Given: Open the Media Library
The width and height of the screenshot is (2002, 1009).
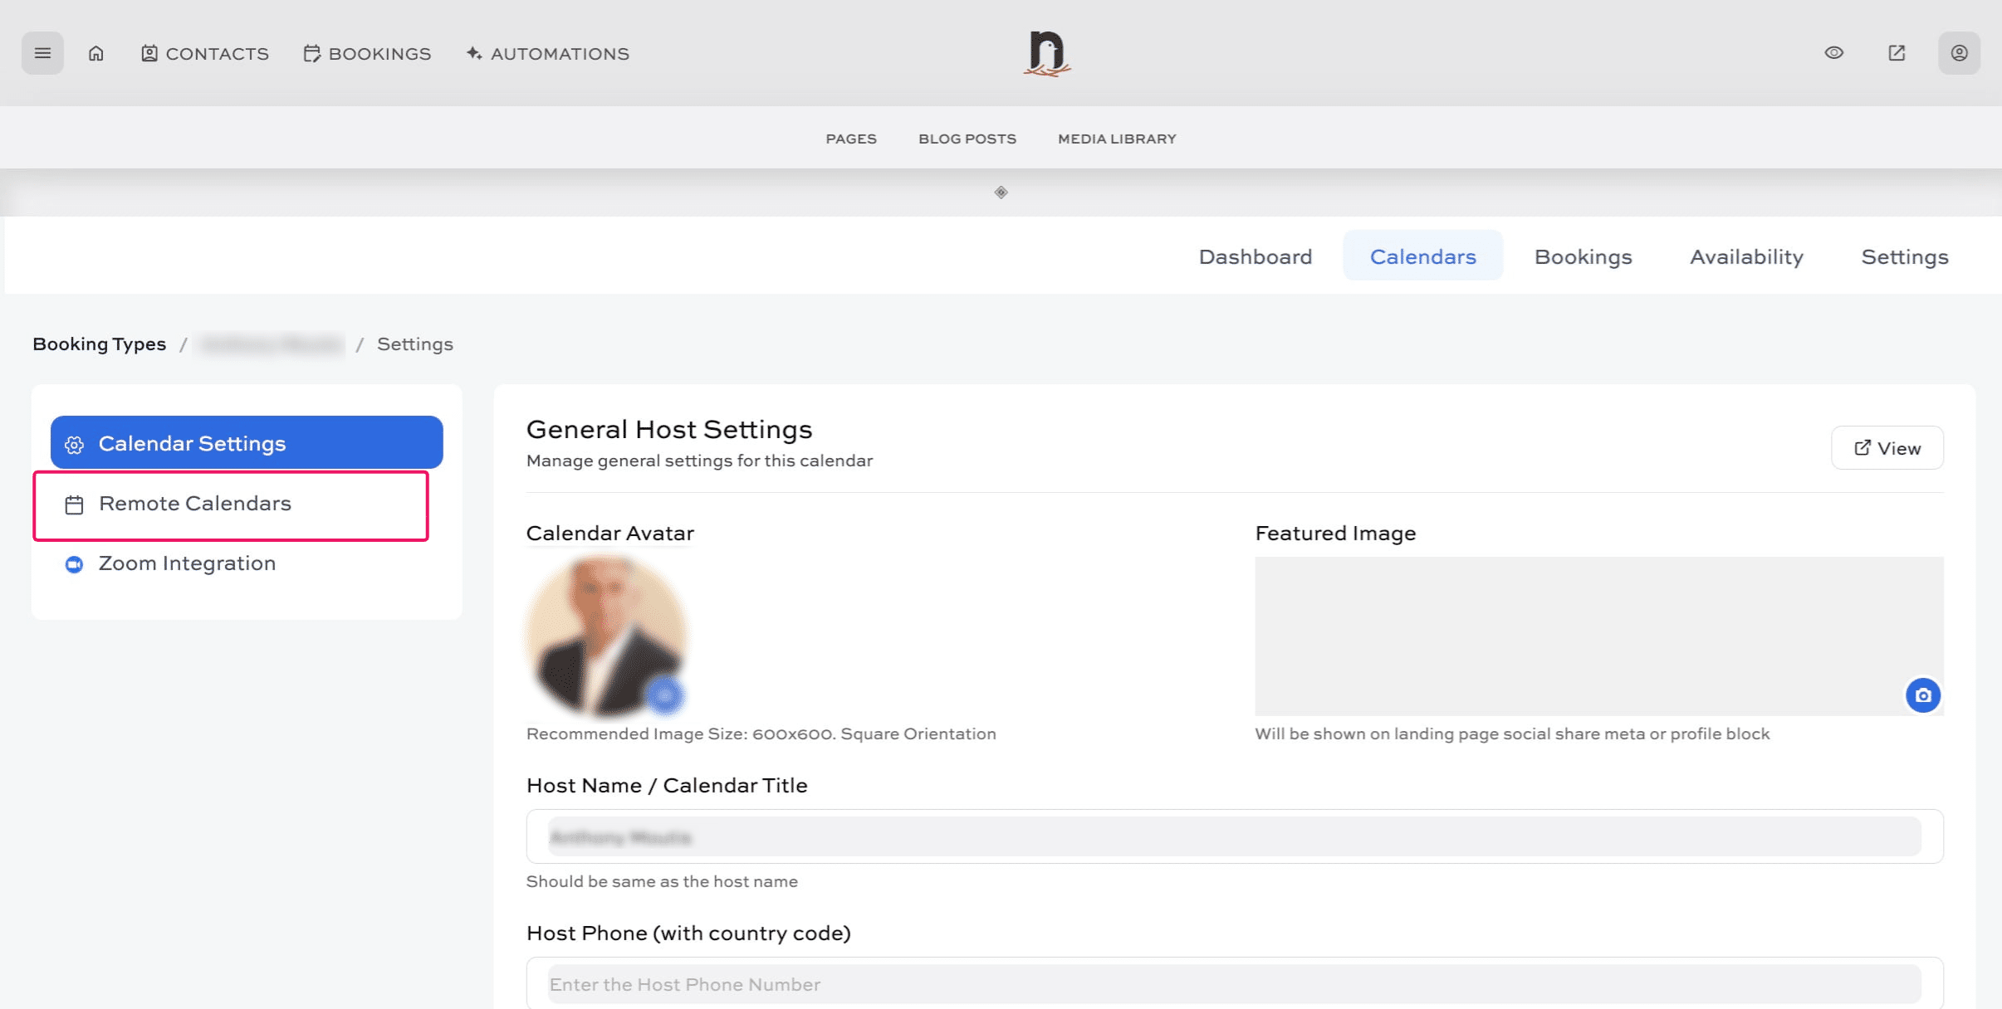Looking at the screenshot, I should tap(1116, 138).
